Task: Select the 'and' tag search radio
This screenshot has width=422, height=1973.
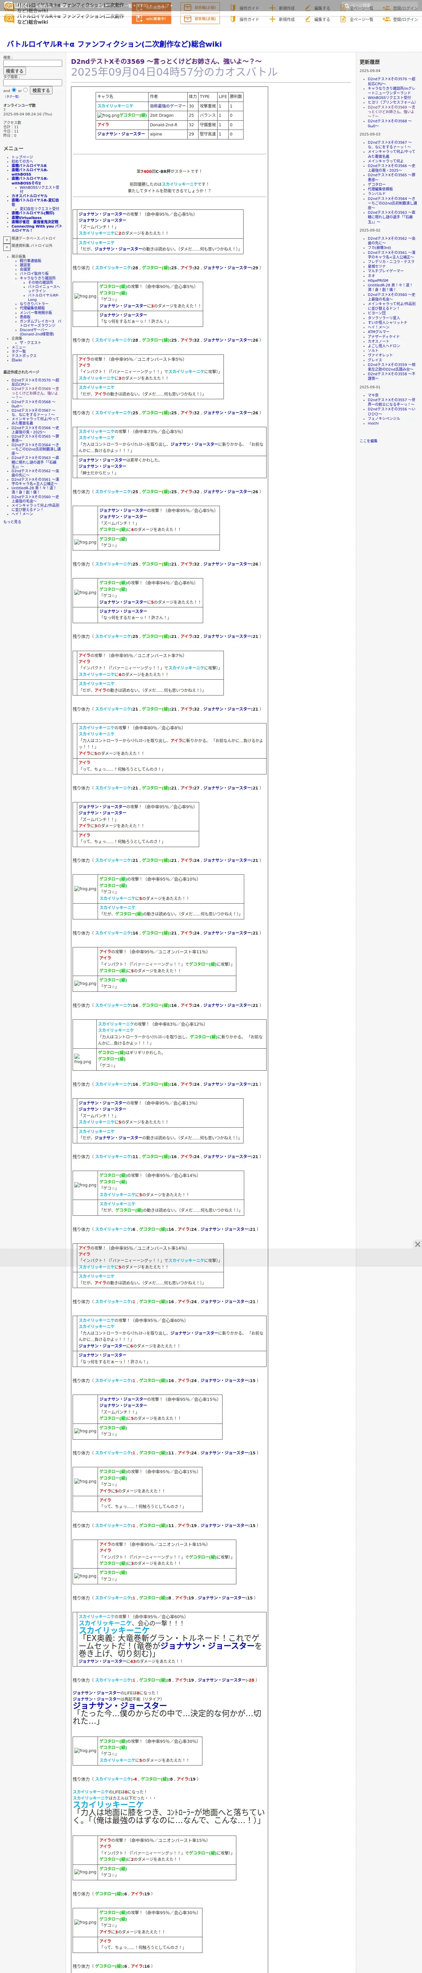Action: (14, 90)
